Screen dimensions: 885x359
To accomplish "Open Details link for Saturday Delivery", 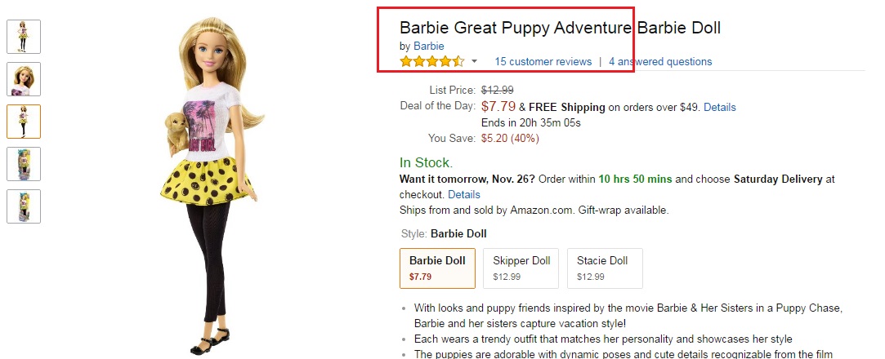I will tap(463, 194).
